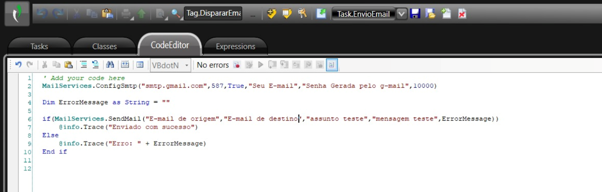Switch to the Classes tab
The height and width of the screenshot is (192, 602).
pos(105,47)
